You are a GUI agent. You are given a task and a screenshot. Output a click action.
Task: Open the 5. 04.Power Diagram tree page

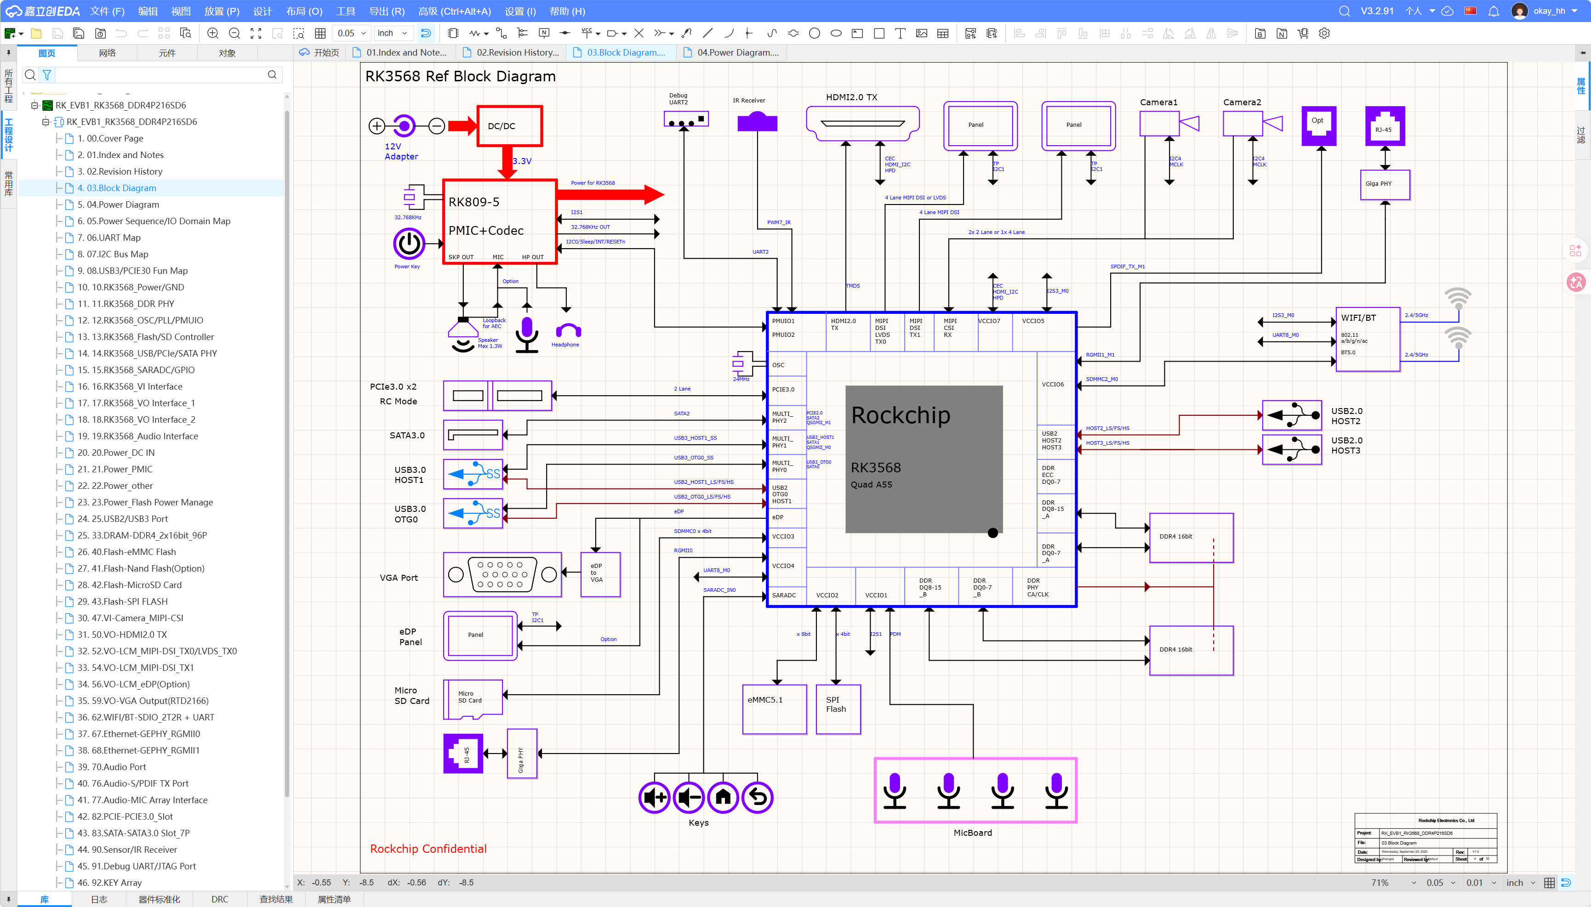119,204
